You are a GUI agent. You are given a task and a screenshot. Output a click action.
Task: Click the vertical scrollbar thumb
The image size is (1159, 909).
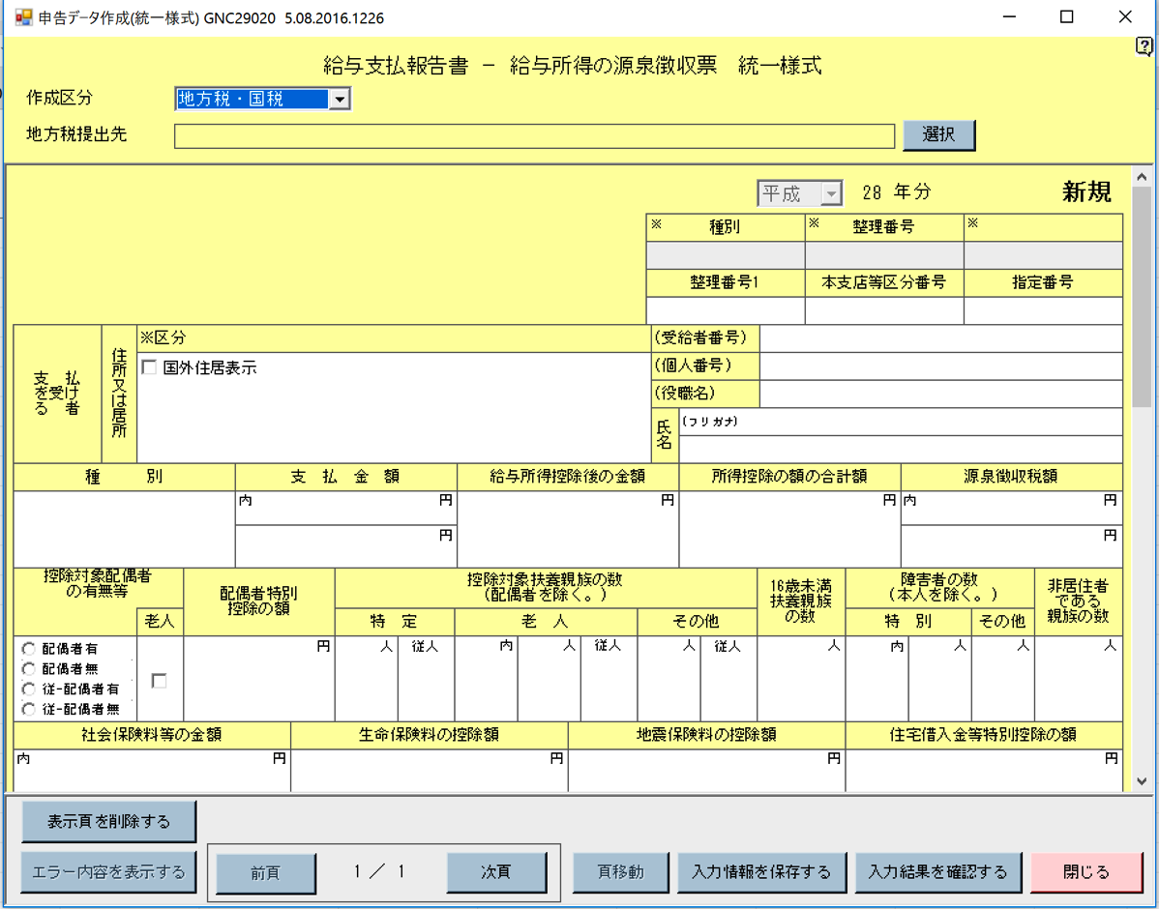click(1142, 296)
